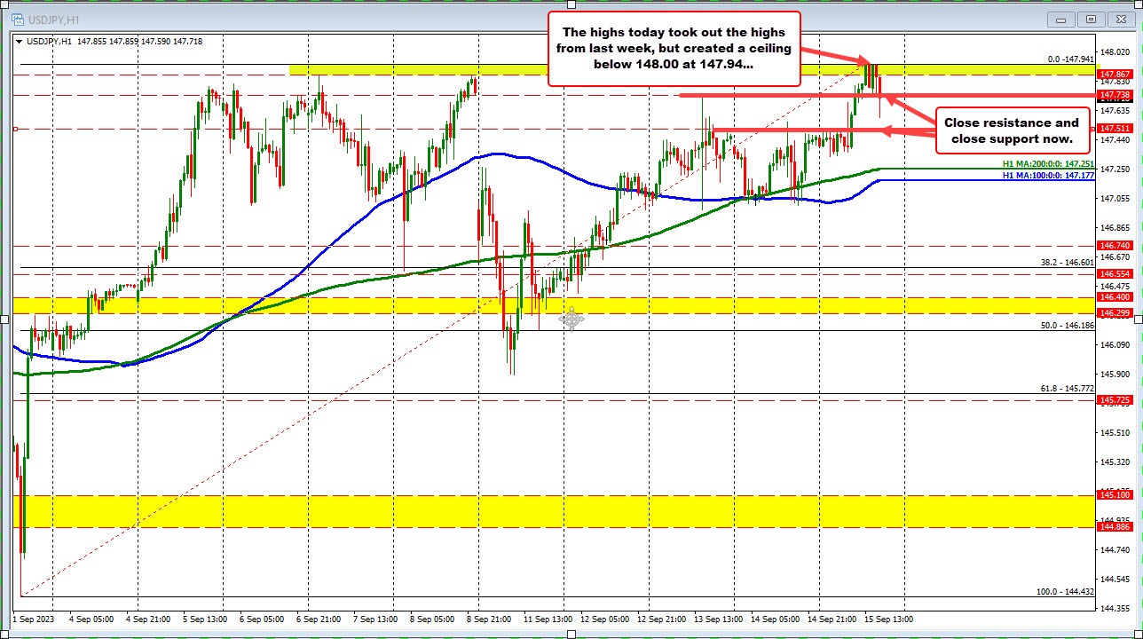Select the 'Close resistance and close support now' note

(1013, 130)
